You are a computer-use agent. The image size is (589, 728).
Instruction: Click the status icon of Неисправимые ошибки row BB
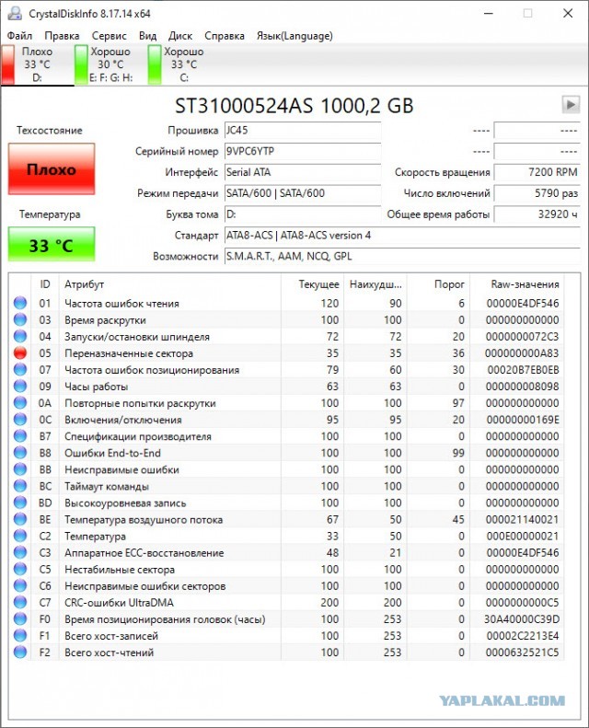point(20,469)
